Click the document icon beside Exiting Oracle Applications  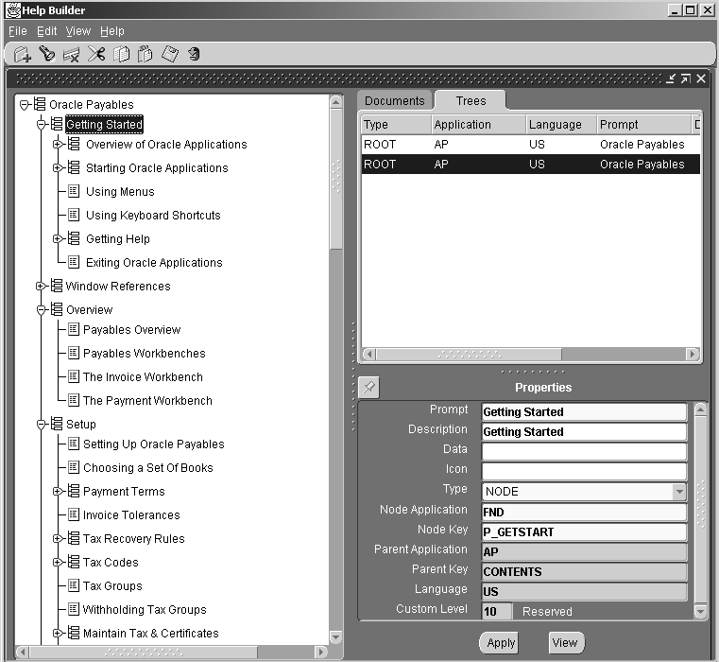pyautogui.click(x=74, y=262)
